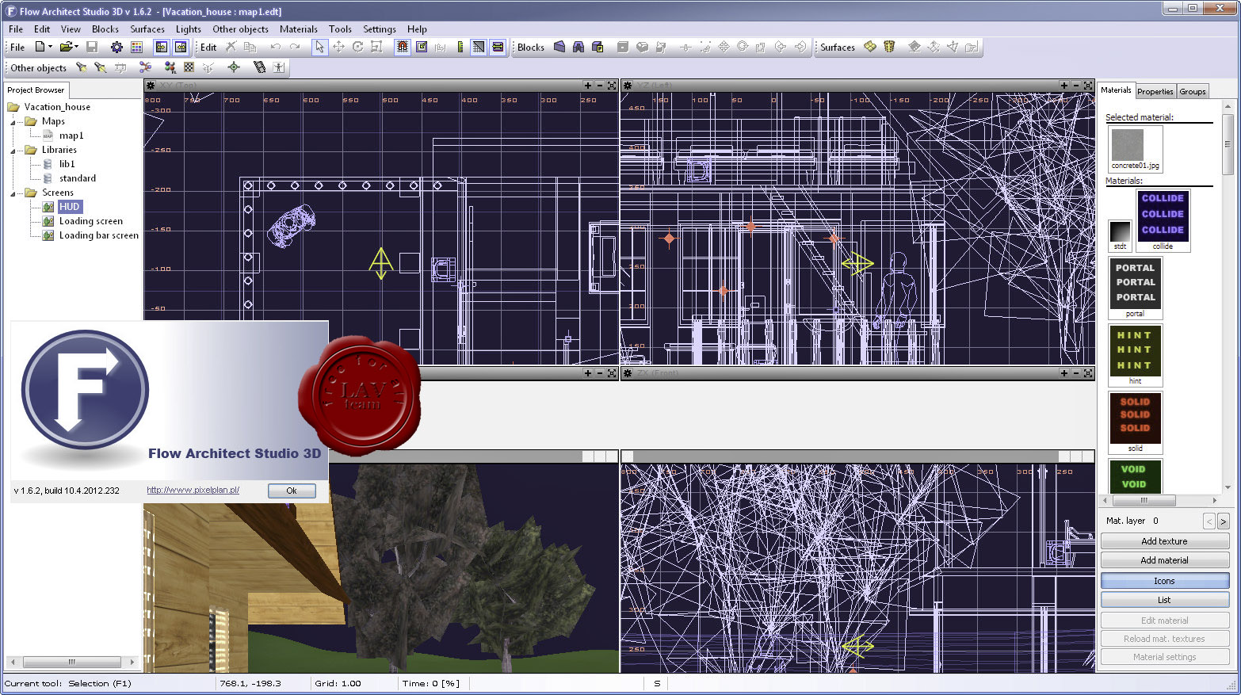The height and width of the screenshot is (695, 1241).
Task: Click the Add texture button
Action: click(1164, 541)
